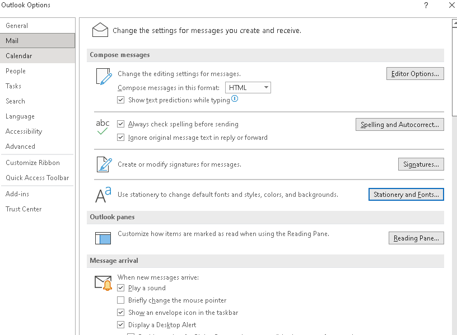Screen dimensions: 457x335
Task: Switch to the Calendar options section
Action: (20, 55)
